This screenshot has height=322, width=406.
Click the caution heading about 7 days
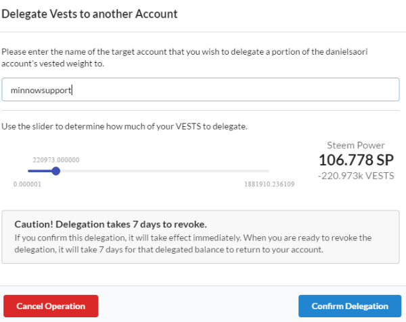110,223
